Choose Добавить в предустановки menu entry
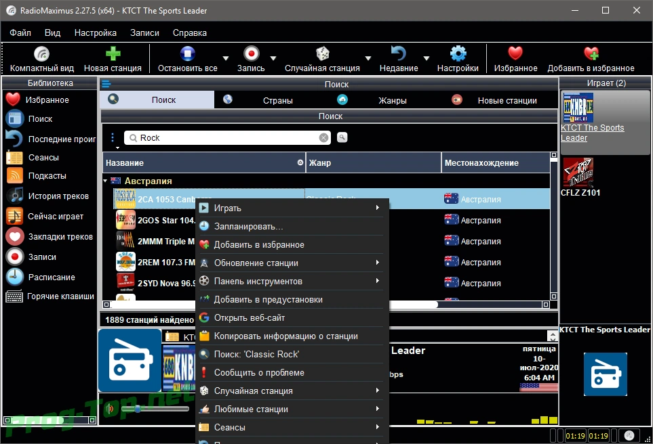This screenshot has height=444, width=653. point(292,300)
